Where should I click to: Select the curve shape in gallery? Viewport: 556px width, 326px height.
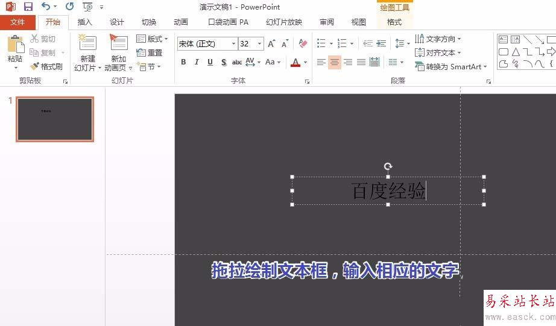tap(539, 64)
